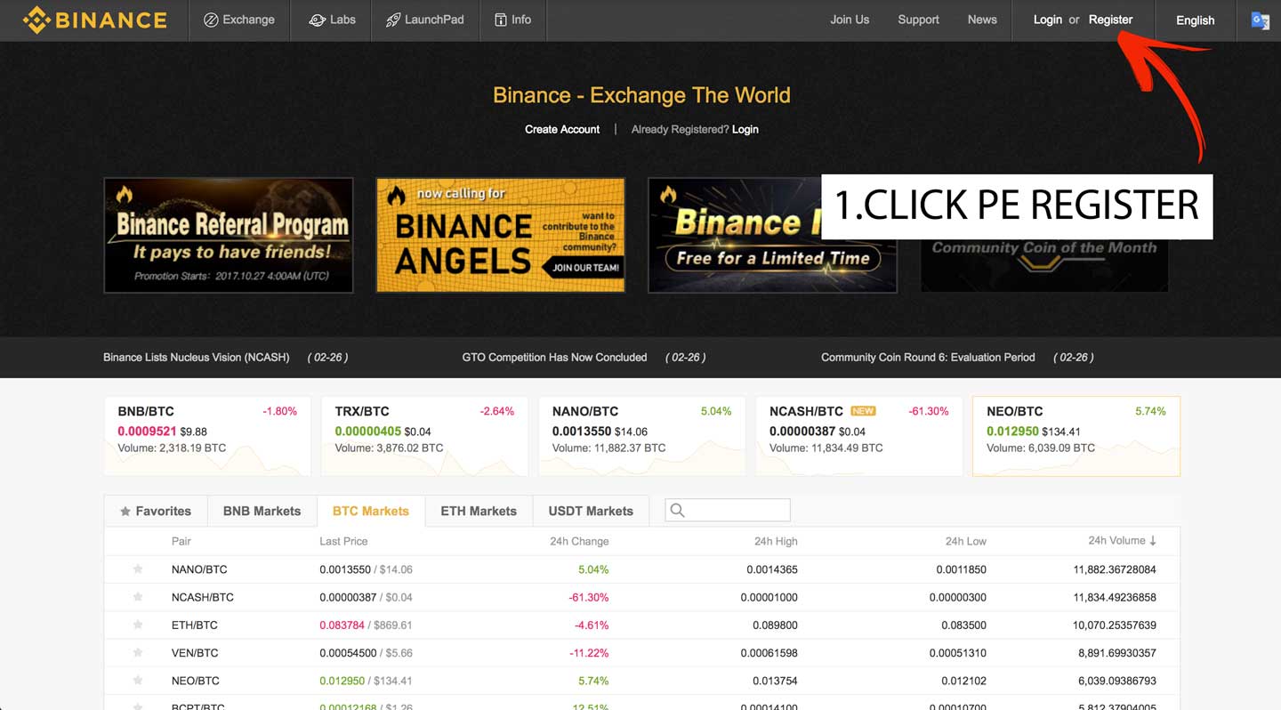Open the NANO/BTC ticker card

tap(641, 436)
